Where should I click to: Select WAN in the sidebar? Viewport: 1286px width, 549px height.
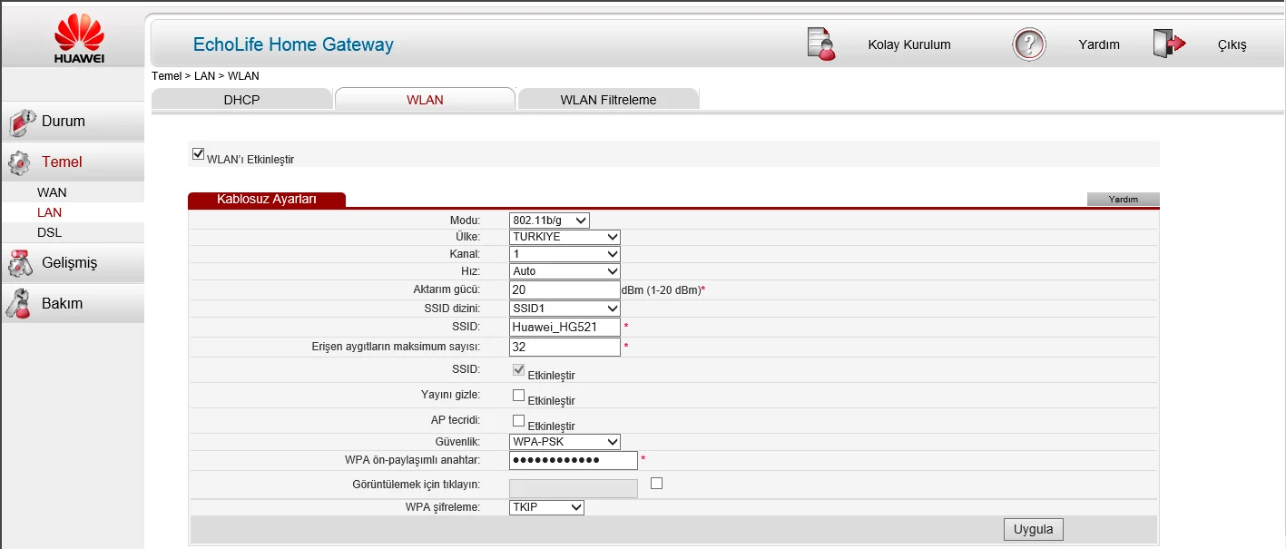pos(52,192)
